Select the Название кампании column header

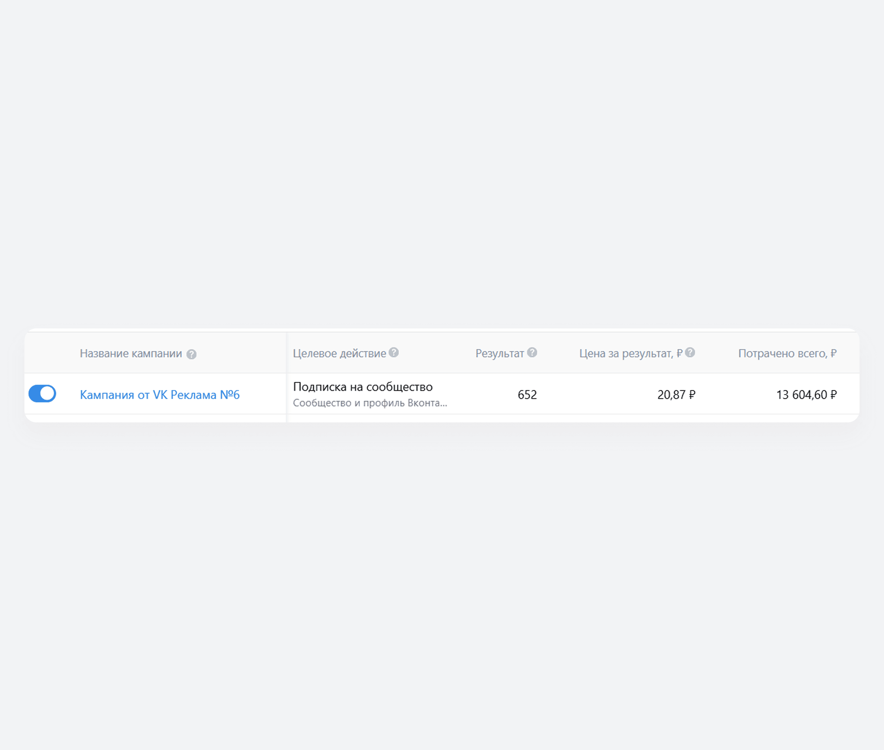[x=131, y=354]
